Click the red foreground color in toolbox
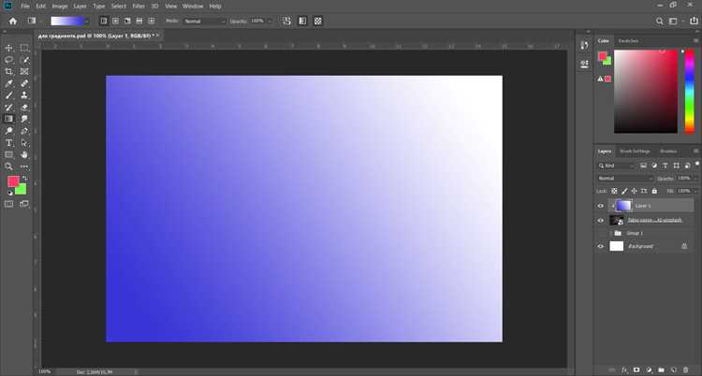Viewport: 702px width, 376px height. point(12,181)
